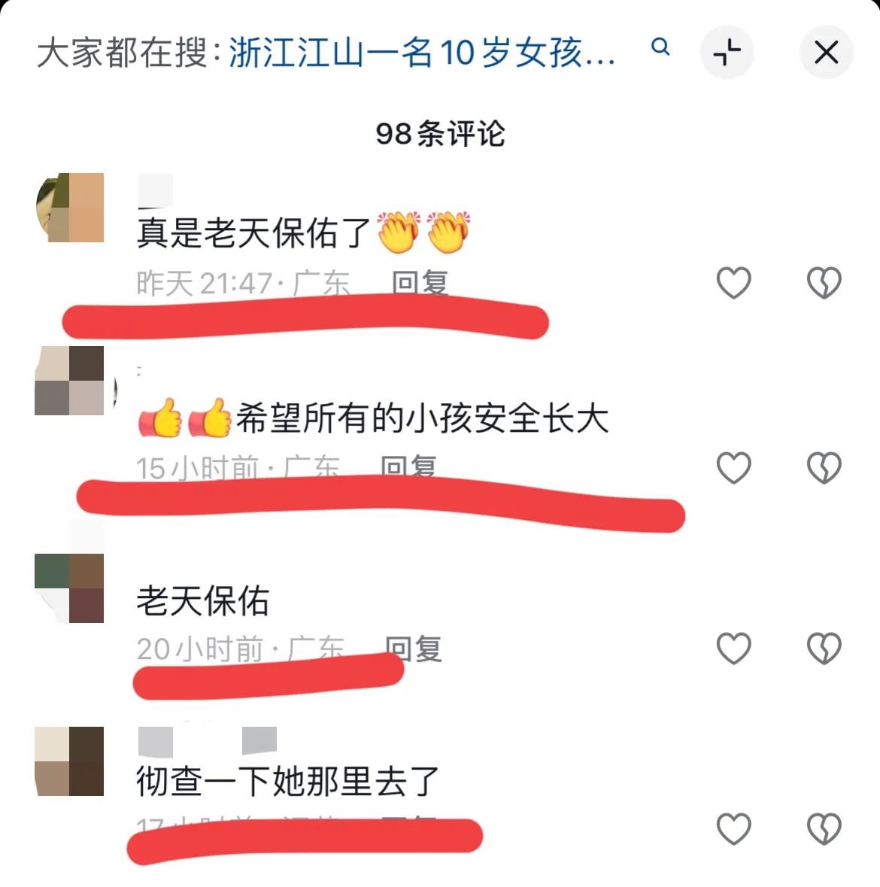Open the avatar beside "老天保佑" comment
Image resolution: width=880 pixels, height=887 pixels.
[69, 588]
